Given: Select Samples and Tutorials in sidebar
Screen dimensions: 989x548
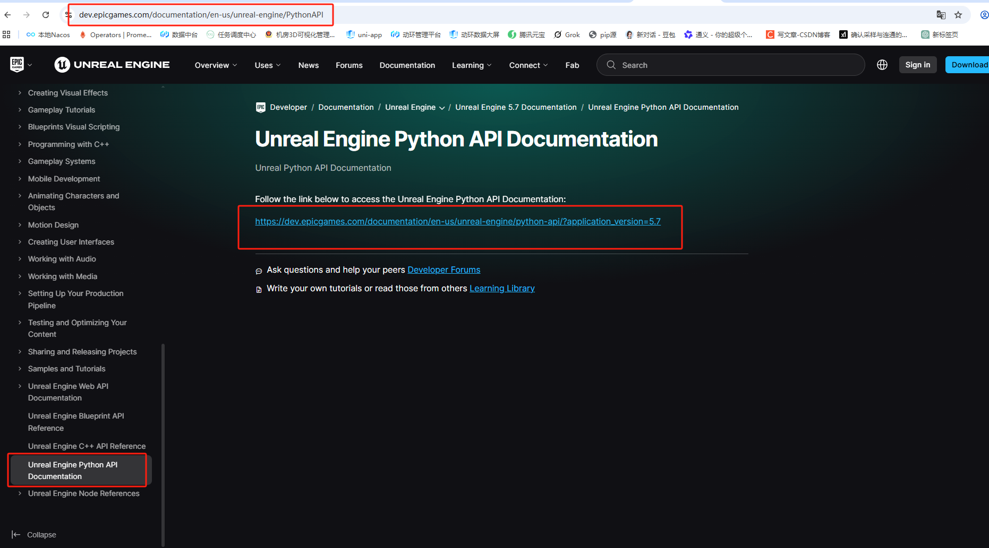Looking at the screenshot, I should [x=66, y=369].
